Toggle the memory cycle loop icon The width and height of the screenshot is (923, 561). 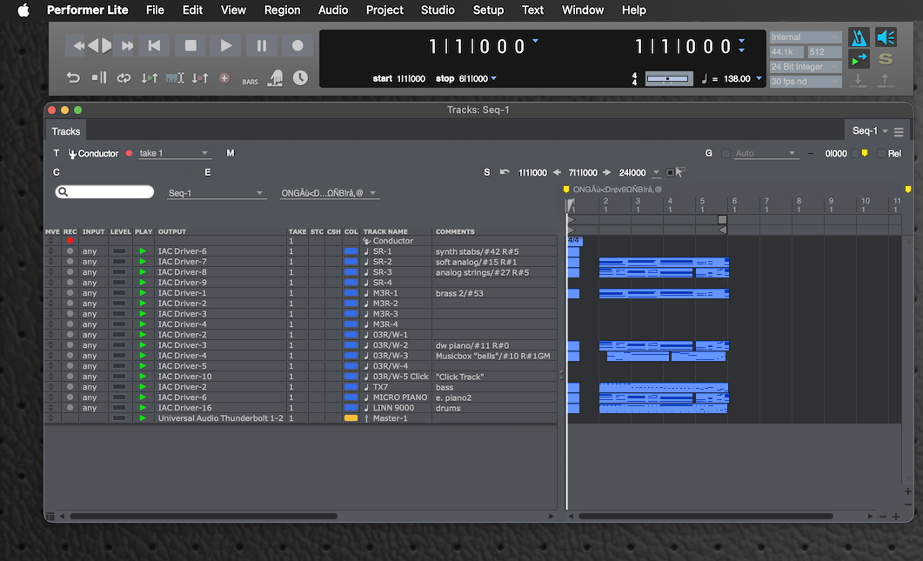[124, 77]
